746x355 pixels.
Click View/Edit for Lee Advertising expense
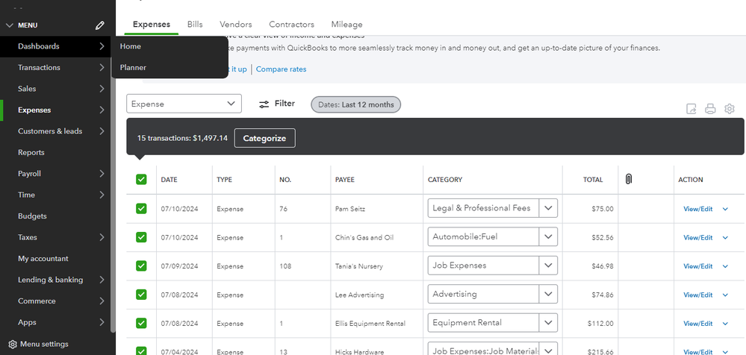coord(698,295)
